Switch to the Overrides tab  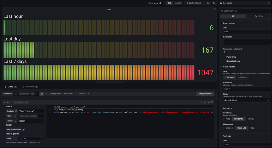click(259, 16)
